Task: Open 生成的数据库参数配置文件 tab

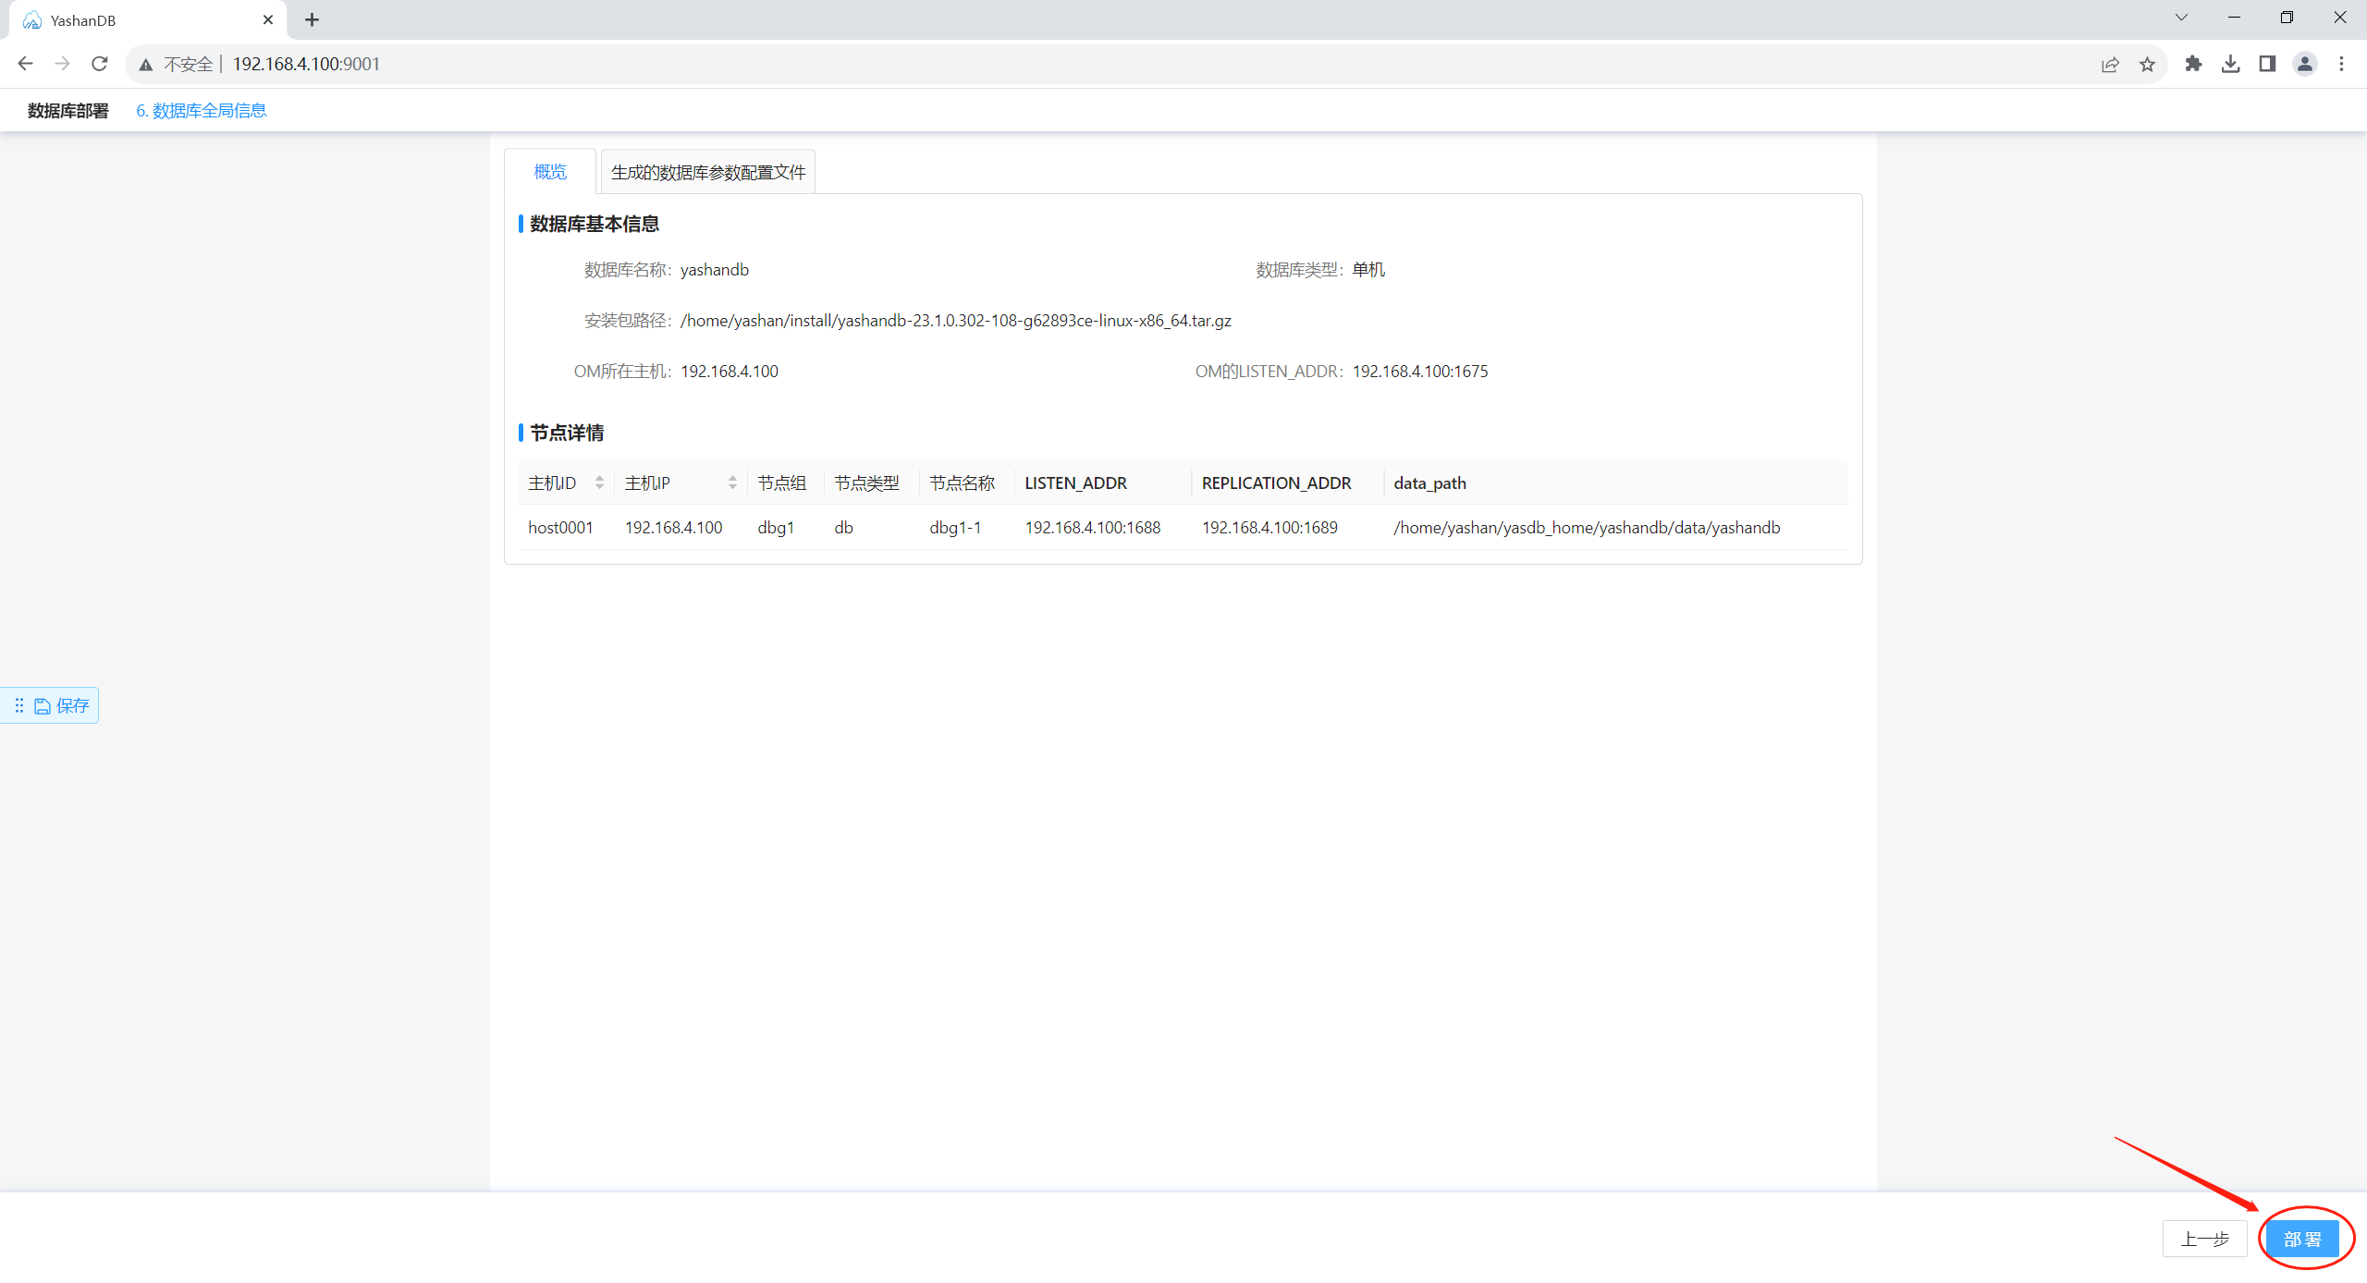Action: pos(708,172)
